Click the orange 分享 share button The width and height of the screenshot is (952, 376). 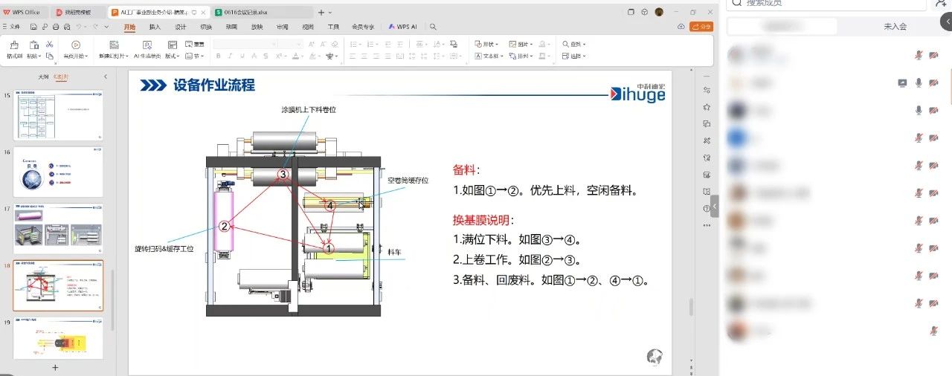pyautogui.click(x=701, y=27)
